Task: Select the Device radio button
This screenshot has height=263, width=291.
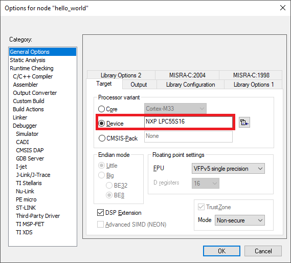Action: (101, 124)
